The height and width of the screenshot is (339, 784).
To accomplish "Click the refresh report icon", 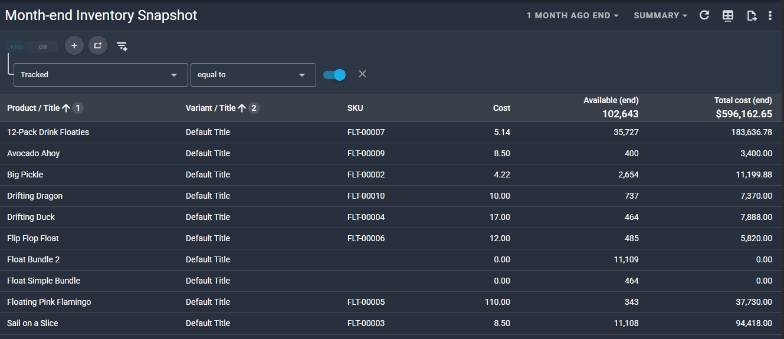I will coord(704,15).
